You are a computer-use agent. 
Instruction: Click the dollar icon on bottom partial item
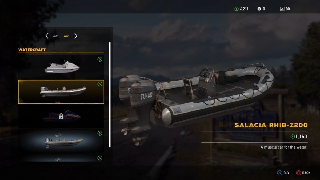[100, 158]
